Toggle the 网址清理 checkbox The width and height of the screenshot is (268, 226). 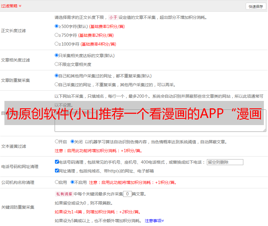(x=57, y=171)
